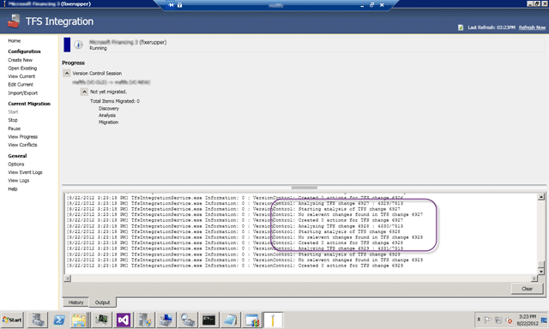
Task: Collapse the Not yet migrated section
Action: point(84,92)
